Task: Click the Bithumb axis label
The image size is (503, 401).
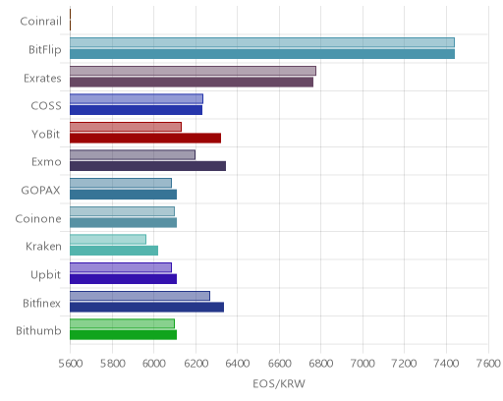Action: 38,331
